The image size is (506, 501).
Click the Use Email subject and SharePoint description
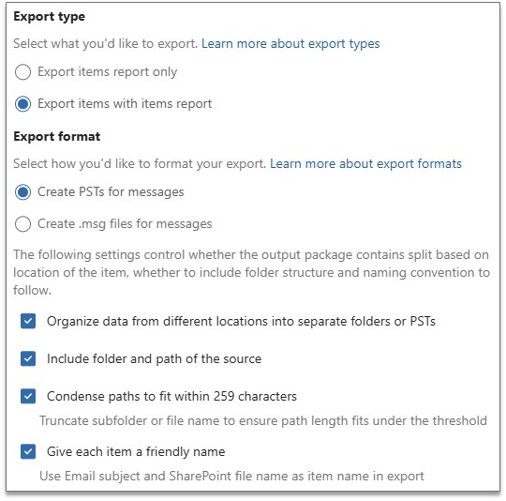(x=231, y=476)
